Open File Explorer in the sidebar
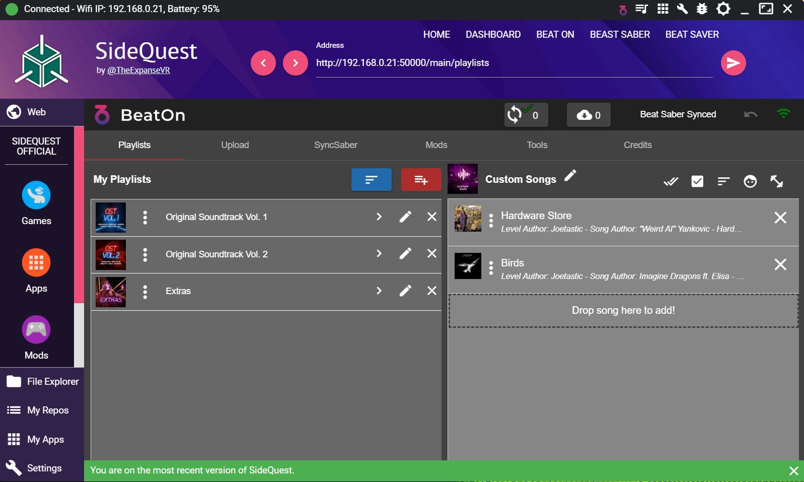This screenshot has height=482, width=804. point(42,381)
